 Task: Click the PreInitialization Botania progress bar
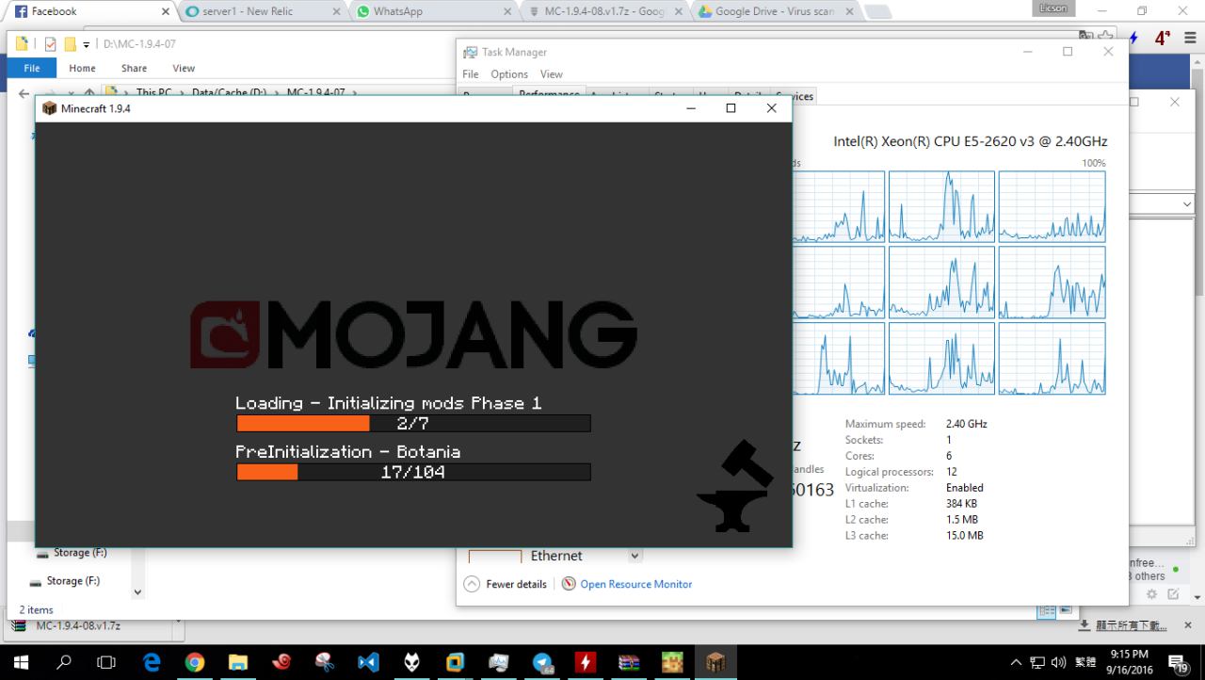coord(413,472)
